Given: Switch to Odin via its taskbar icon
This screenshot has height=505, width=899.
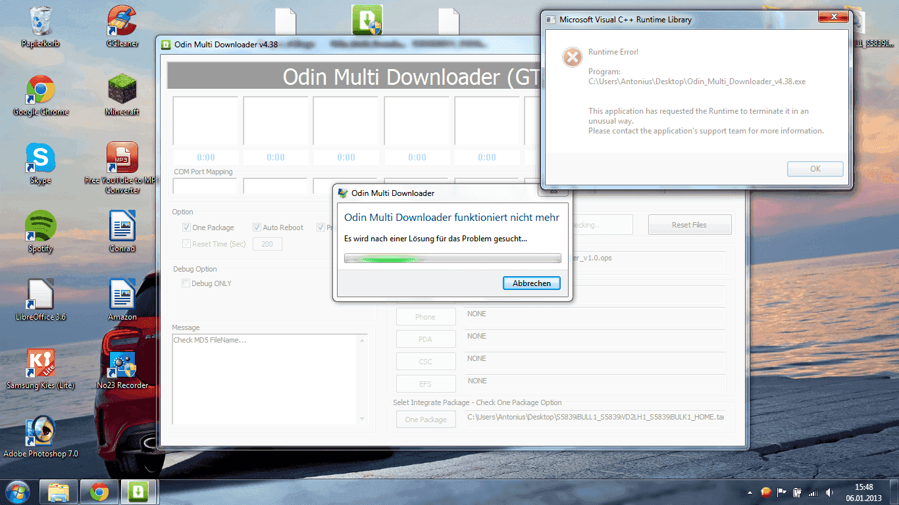Looking at the screenshot, I should click(139, 491).
